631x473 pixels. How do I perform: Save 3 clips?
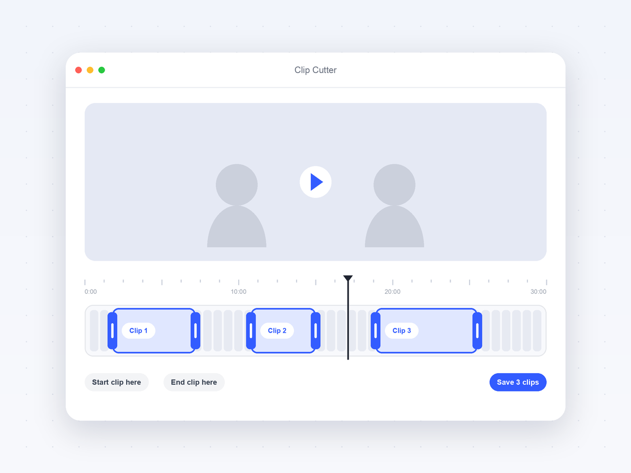518,382
